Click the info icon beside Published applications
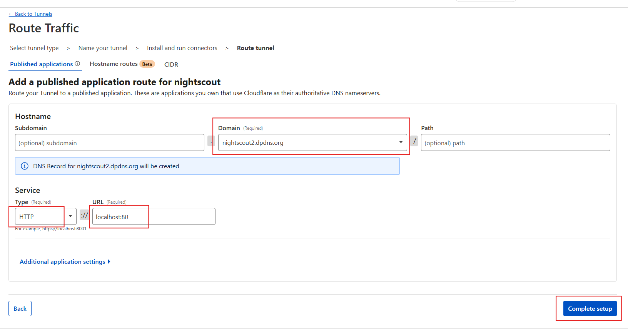 point(77,64)
